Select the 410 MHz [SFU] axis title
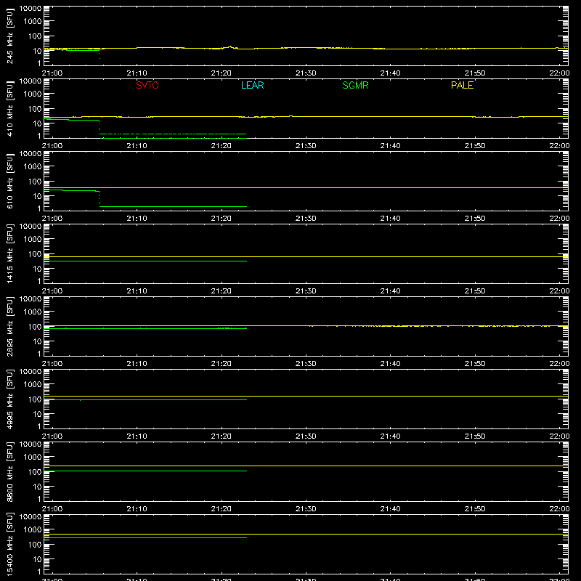The height and width of the screenshot is (581, 581). click(9, 108)
